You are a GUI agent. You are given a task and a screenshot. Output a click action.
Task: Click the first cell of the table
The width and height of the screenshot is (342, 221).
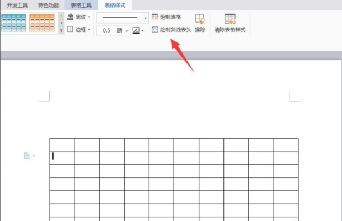pyautogui.click(x=62, y=145)
